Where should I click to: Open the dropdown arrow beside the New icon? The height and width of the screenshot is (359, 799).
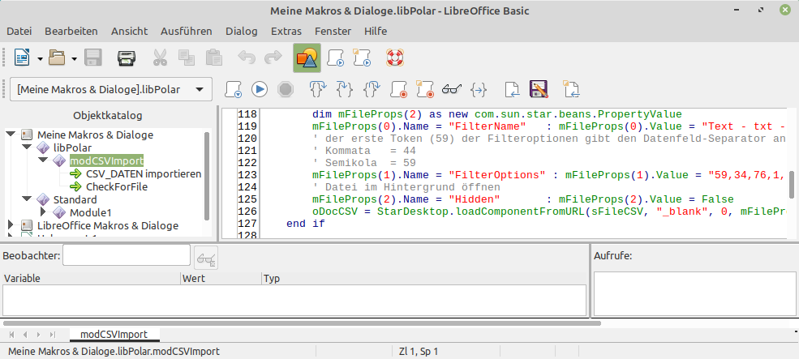point(40,58)
